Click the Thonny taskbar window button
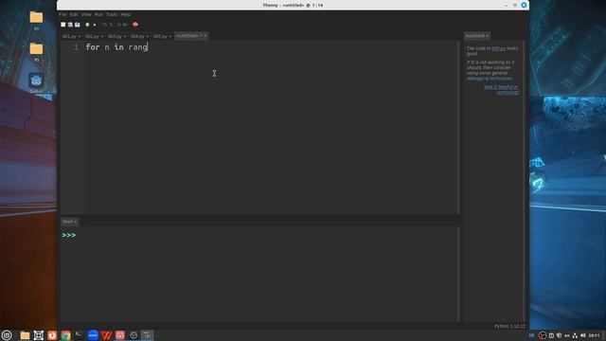 point(148,335)
